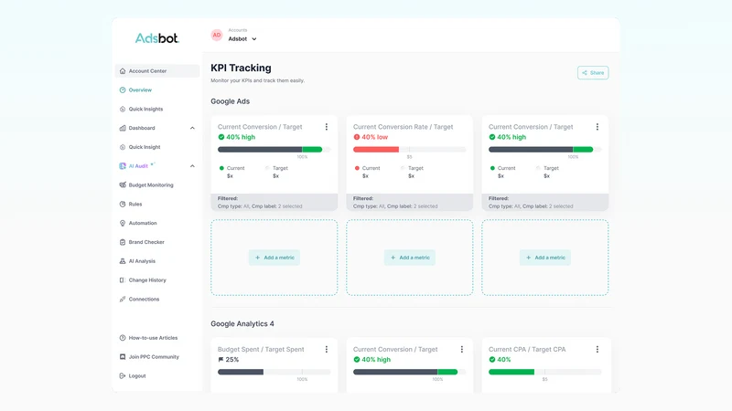The width and height of the screenshot is (732, 411).
Task: Open Budget Monitoring page
Action: pyautogui.click(x=151, y=185)
